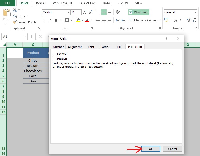200x156 pixels.
Task: Apply Comma style
Action: click(x=181, y=20)
